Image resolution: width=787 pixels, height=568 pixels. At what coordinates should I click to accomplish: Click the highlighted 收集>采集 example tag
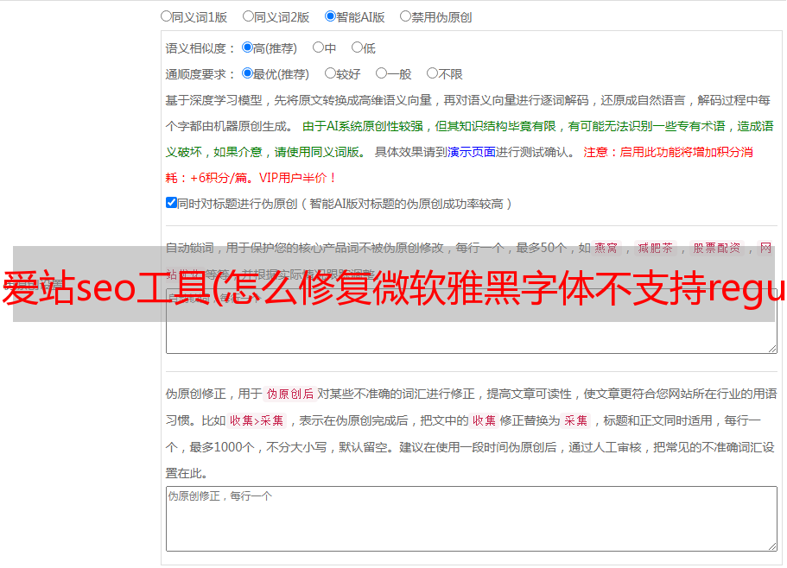257,420
